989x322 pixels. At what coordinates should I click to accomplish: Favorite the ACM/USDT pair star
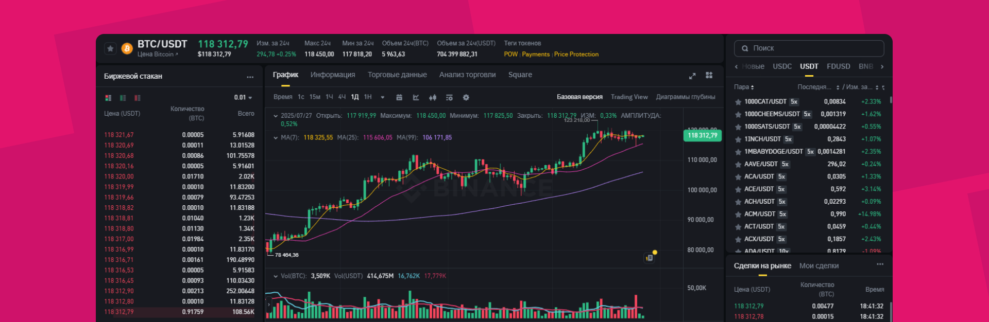click(738, 214)
